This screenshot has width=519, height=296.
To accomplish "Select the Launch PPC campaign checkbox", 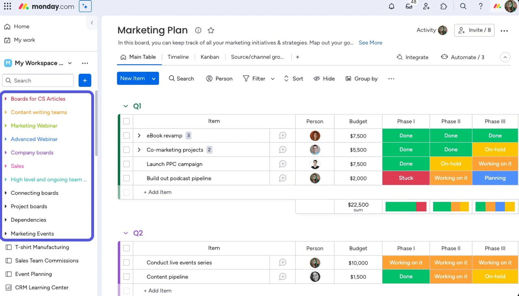I will click(126, 164).
